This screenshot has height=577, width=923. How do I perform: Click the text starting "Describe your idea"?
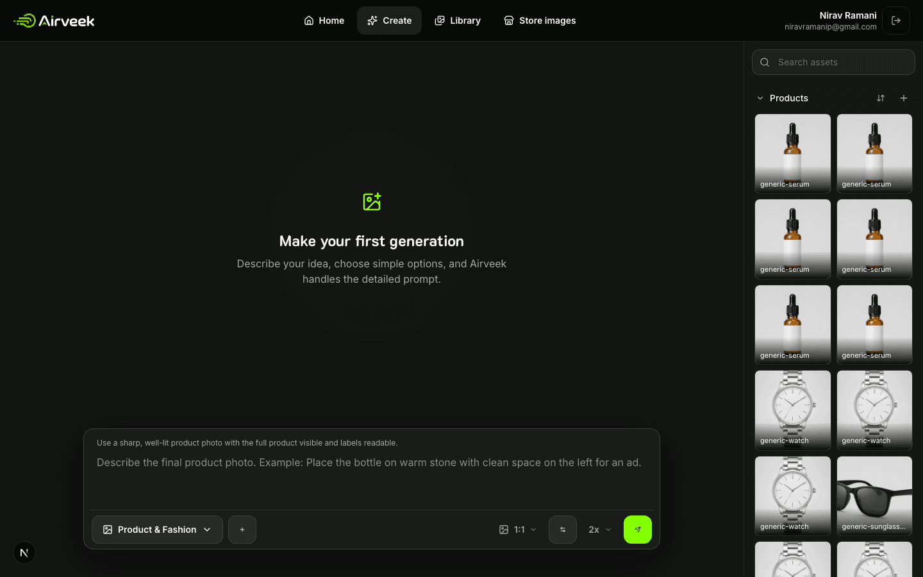coord(372,271)
